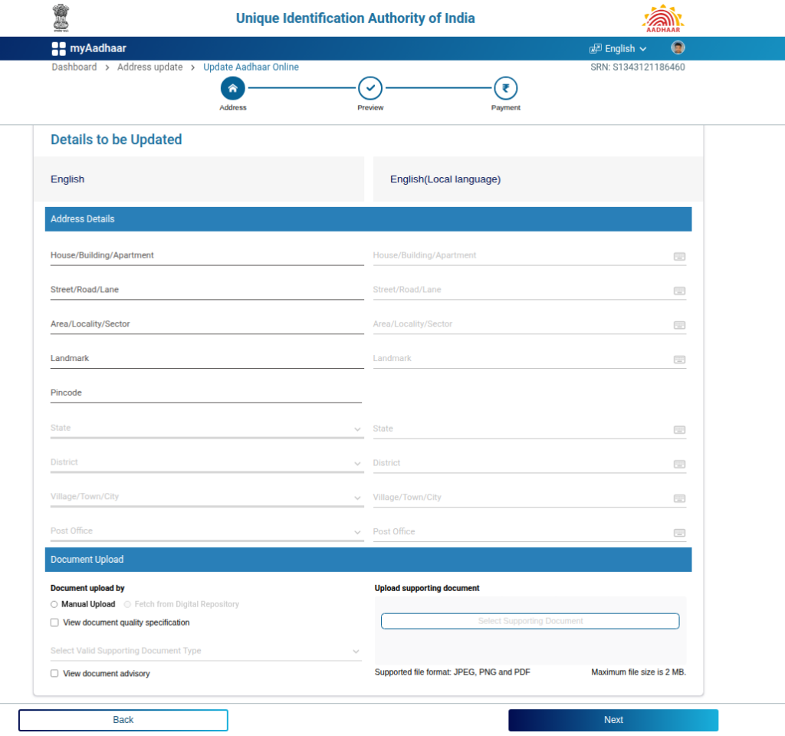785x736 pixels.
Task: Open the user profile avatar
Action: coord(678,48)
